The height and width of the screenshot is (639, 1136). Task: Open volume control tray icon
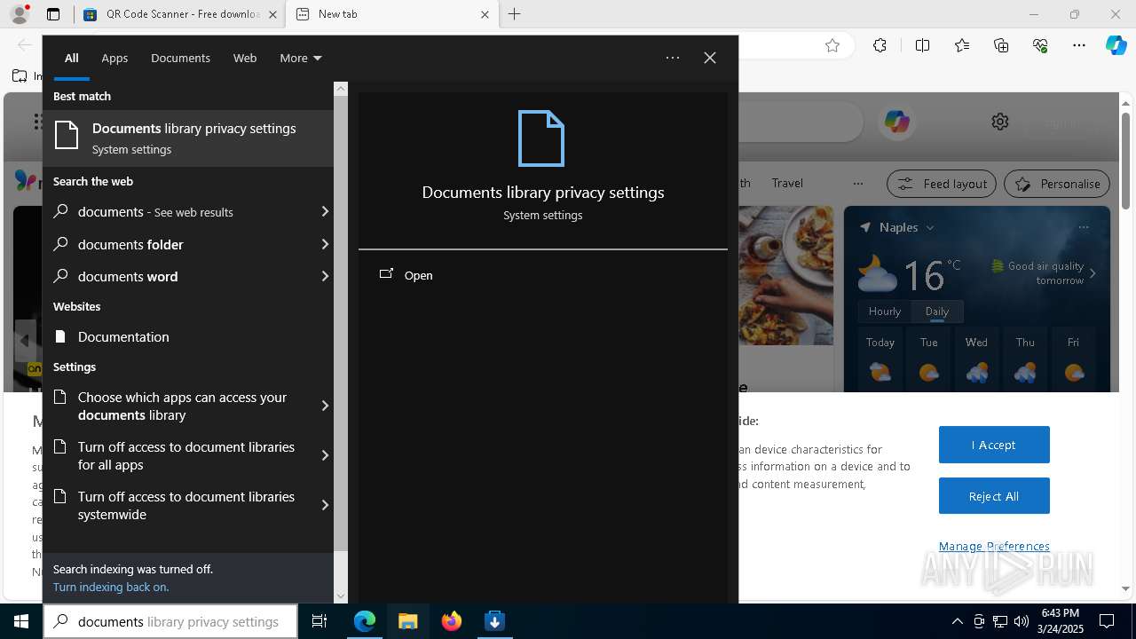(x=1022, y=621)
